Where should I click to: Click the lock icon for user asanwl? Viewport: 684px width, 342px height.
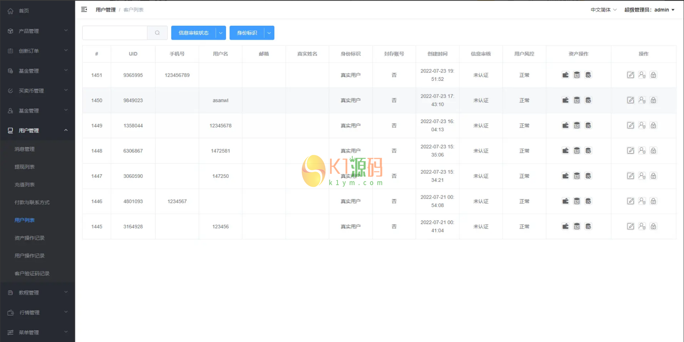pos(653,100)
